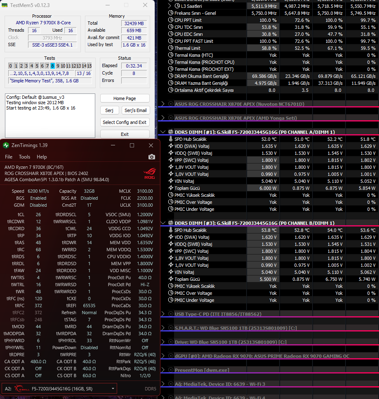
Task: Expand Ağ: MediaTek Wi-Fi 3 section
Action: 163,384
